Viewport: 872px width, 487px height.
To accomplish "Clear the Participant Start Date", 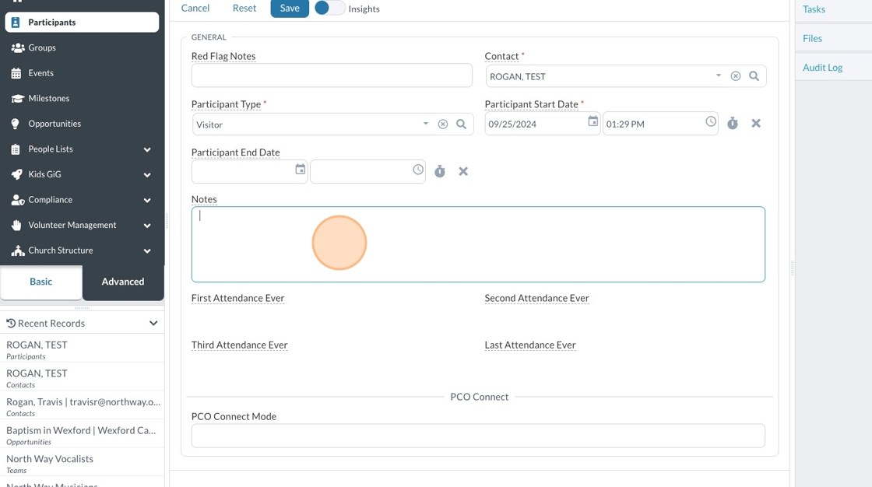I will click(756, 124).
